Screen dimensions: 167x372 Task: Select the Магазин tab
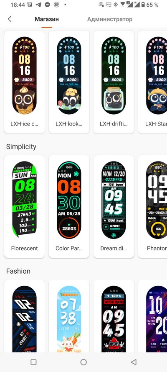[x=47, y=19]
